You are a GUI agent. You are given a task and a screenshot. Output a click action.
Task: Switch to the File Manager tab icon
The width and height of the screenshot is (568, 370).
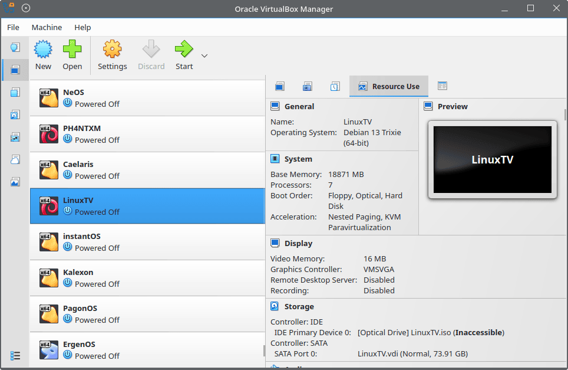(442, 86)
